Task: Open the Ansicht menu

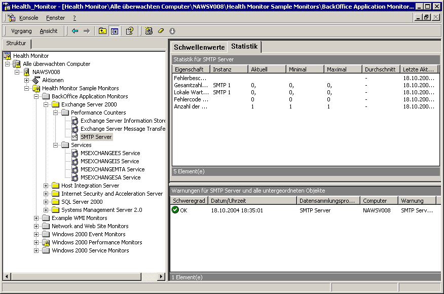Action: coord(49,31)
